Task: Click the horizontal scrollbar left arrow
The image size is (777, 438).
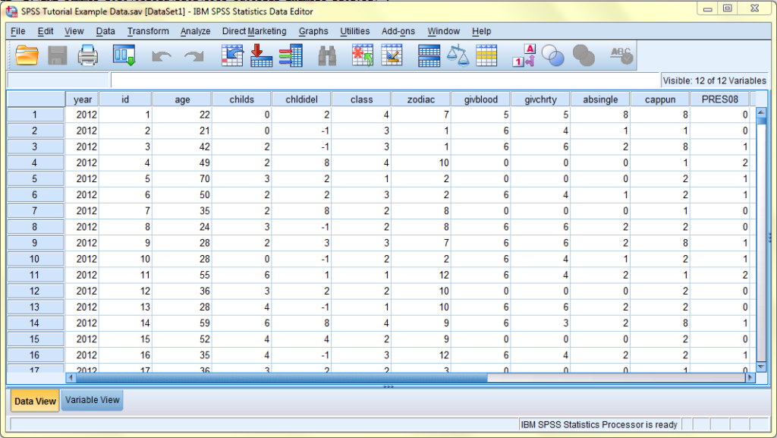Action: coord(71,377)
